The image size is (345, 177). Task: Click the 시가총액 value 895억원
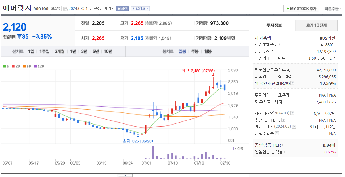tap(327, 38)
